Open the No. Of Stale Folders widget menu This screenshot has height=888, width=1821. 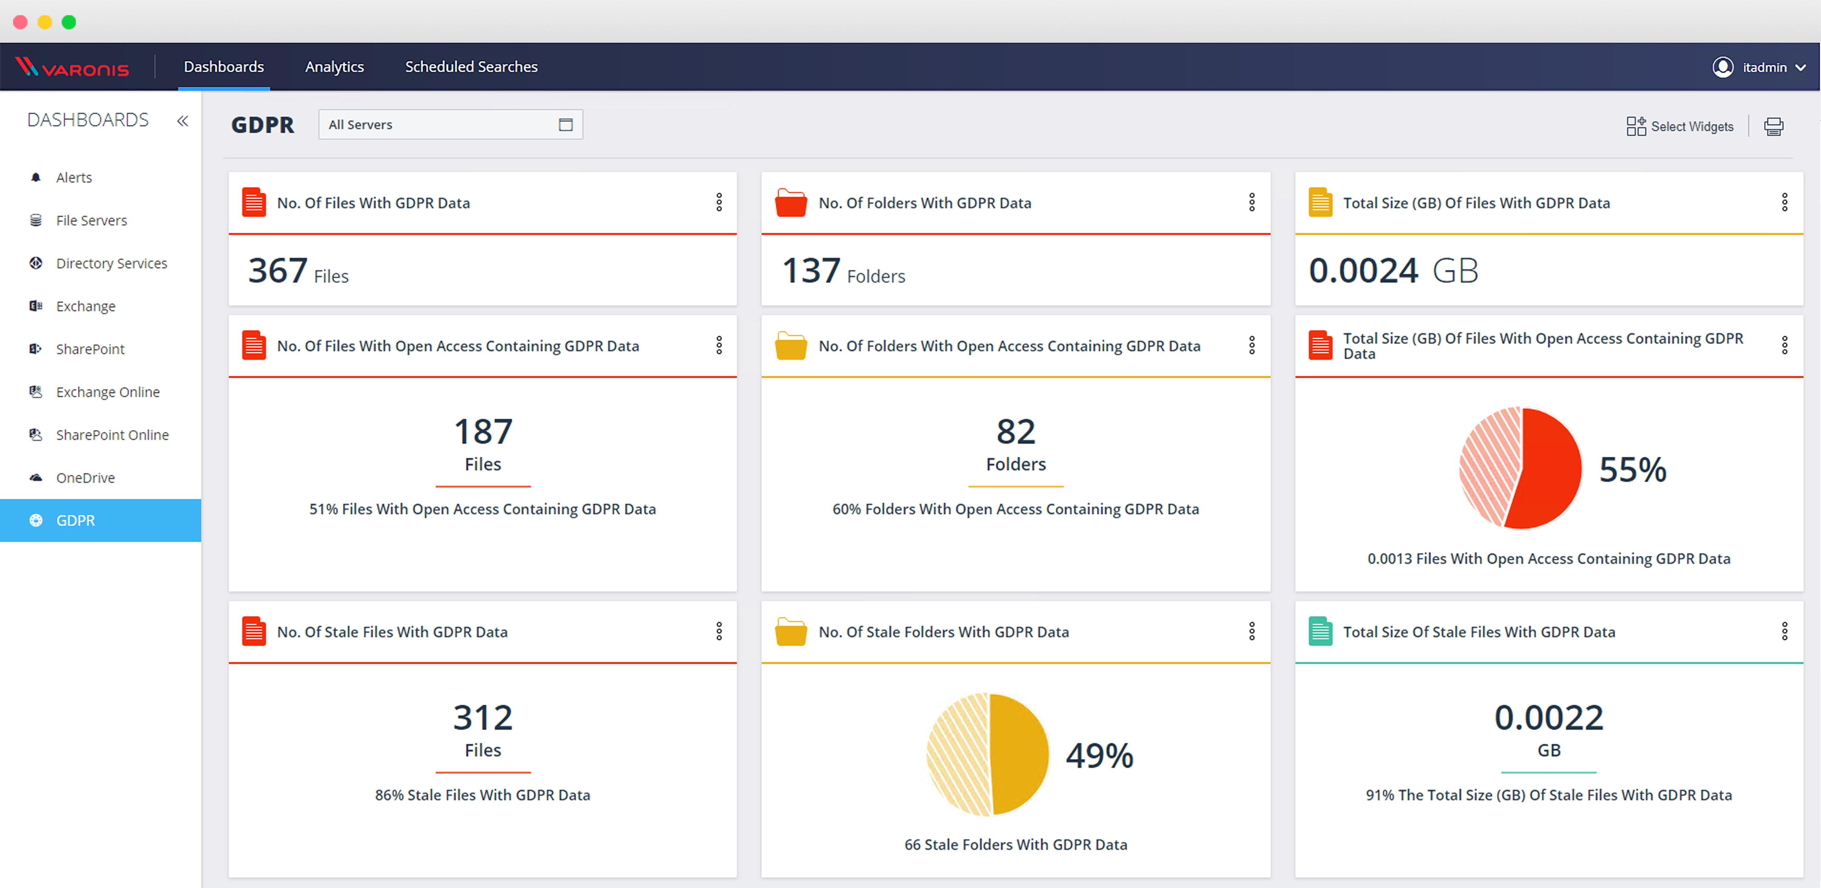coord(1251,631)
